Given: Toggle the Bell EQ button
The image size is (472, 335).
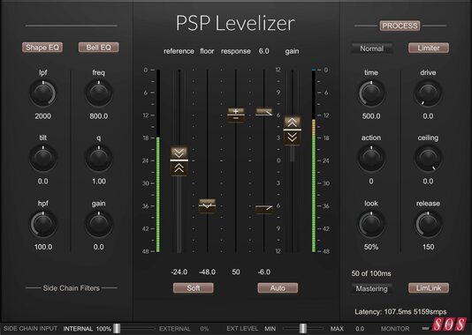Looking at the screenshot, I should click(98, 48).
